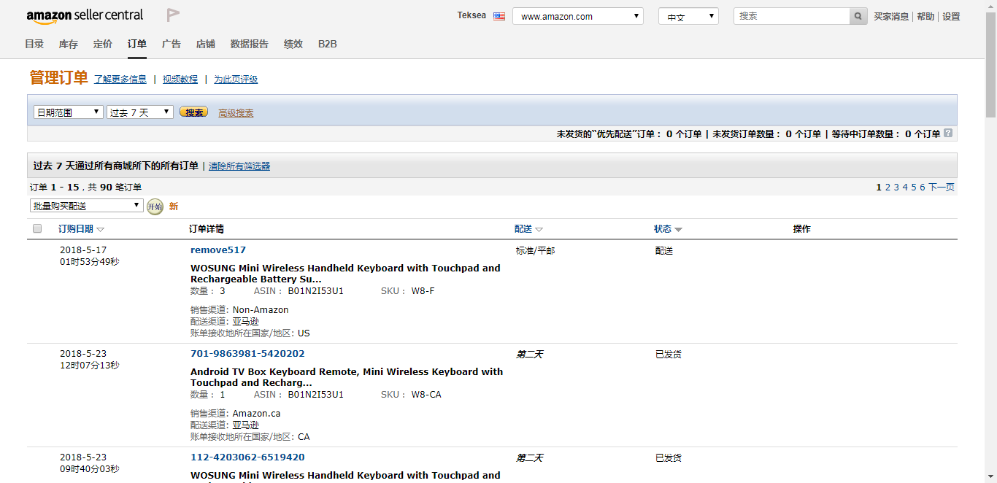
Task: Sort by the 状态 arrow icon
Action: (678, 229)
